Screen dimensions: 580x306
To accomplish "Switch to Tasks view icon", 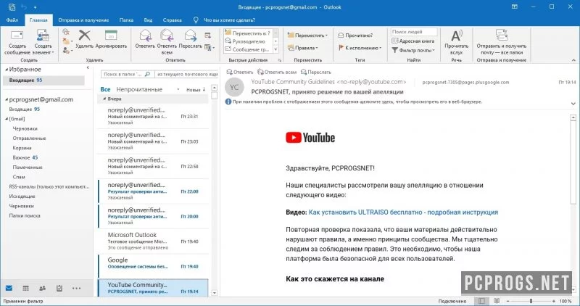I will click(x=59, y=289).
